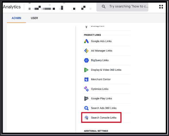Viewport: 169px width, 136px height.
Task: Click the 'Try searching' search field
Action: (122, 7)
